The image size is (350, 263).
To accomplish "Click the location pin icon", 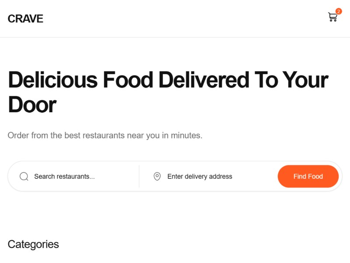I will pos(157,176).
